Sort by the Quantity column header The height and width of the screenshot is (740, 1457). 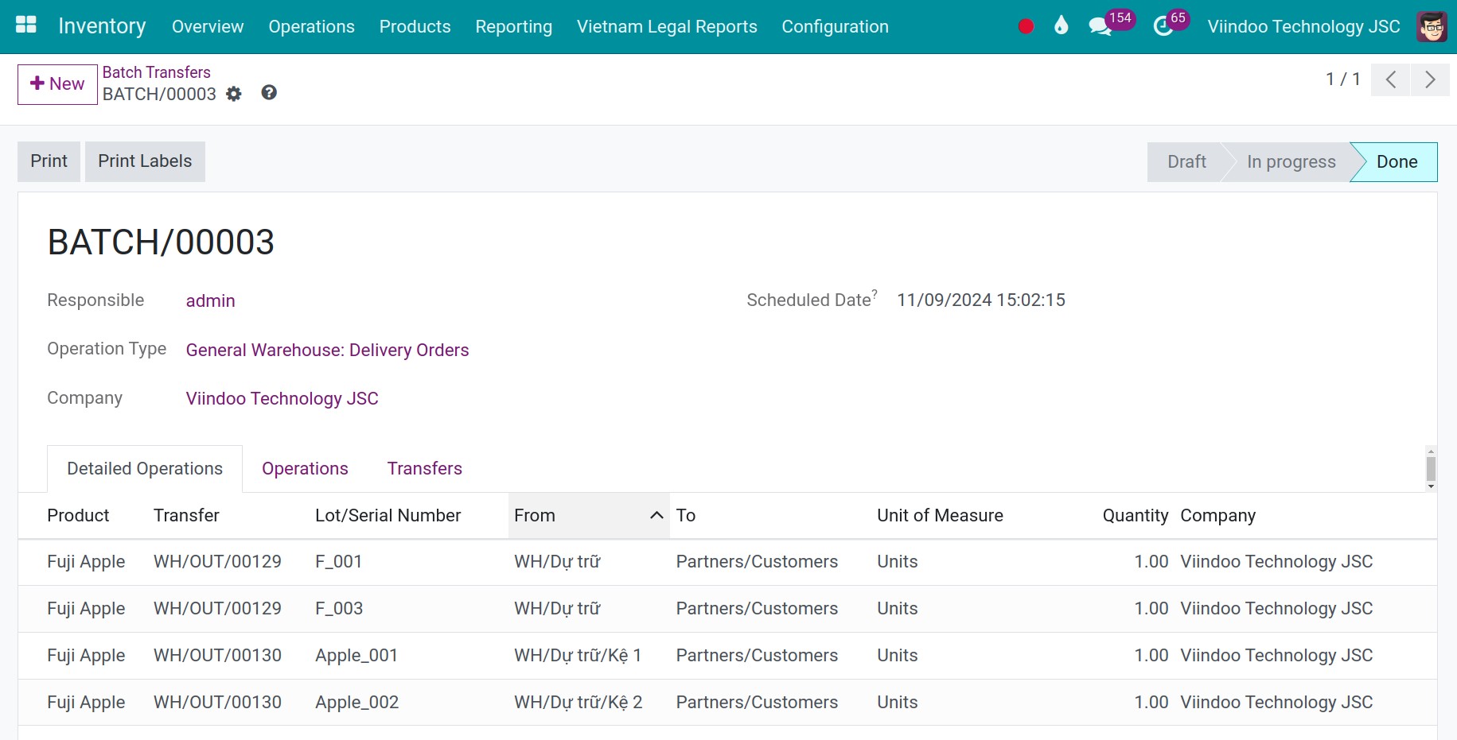click(x=1135, y=515)
